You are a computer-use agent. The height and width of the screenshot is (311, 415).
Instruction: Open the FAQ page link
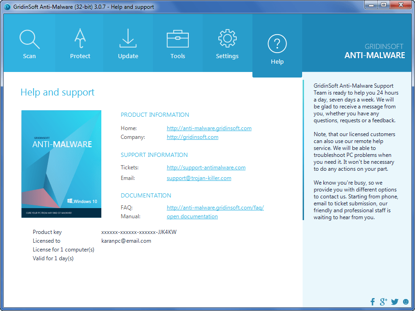click(x=215, y=208)
